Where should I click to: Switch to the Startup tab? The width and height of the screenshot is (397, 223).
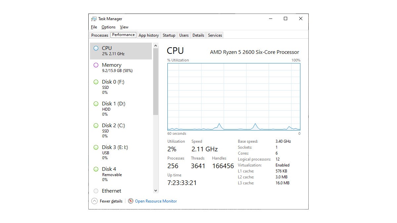(x=169, y=35)
